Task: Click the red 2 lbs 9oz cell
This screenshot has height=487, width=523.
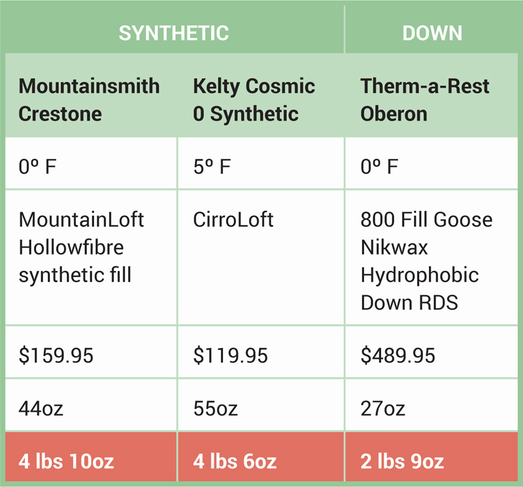Action: pyautogui.click(x=431, y=457)
